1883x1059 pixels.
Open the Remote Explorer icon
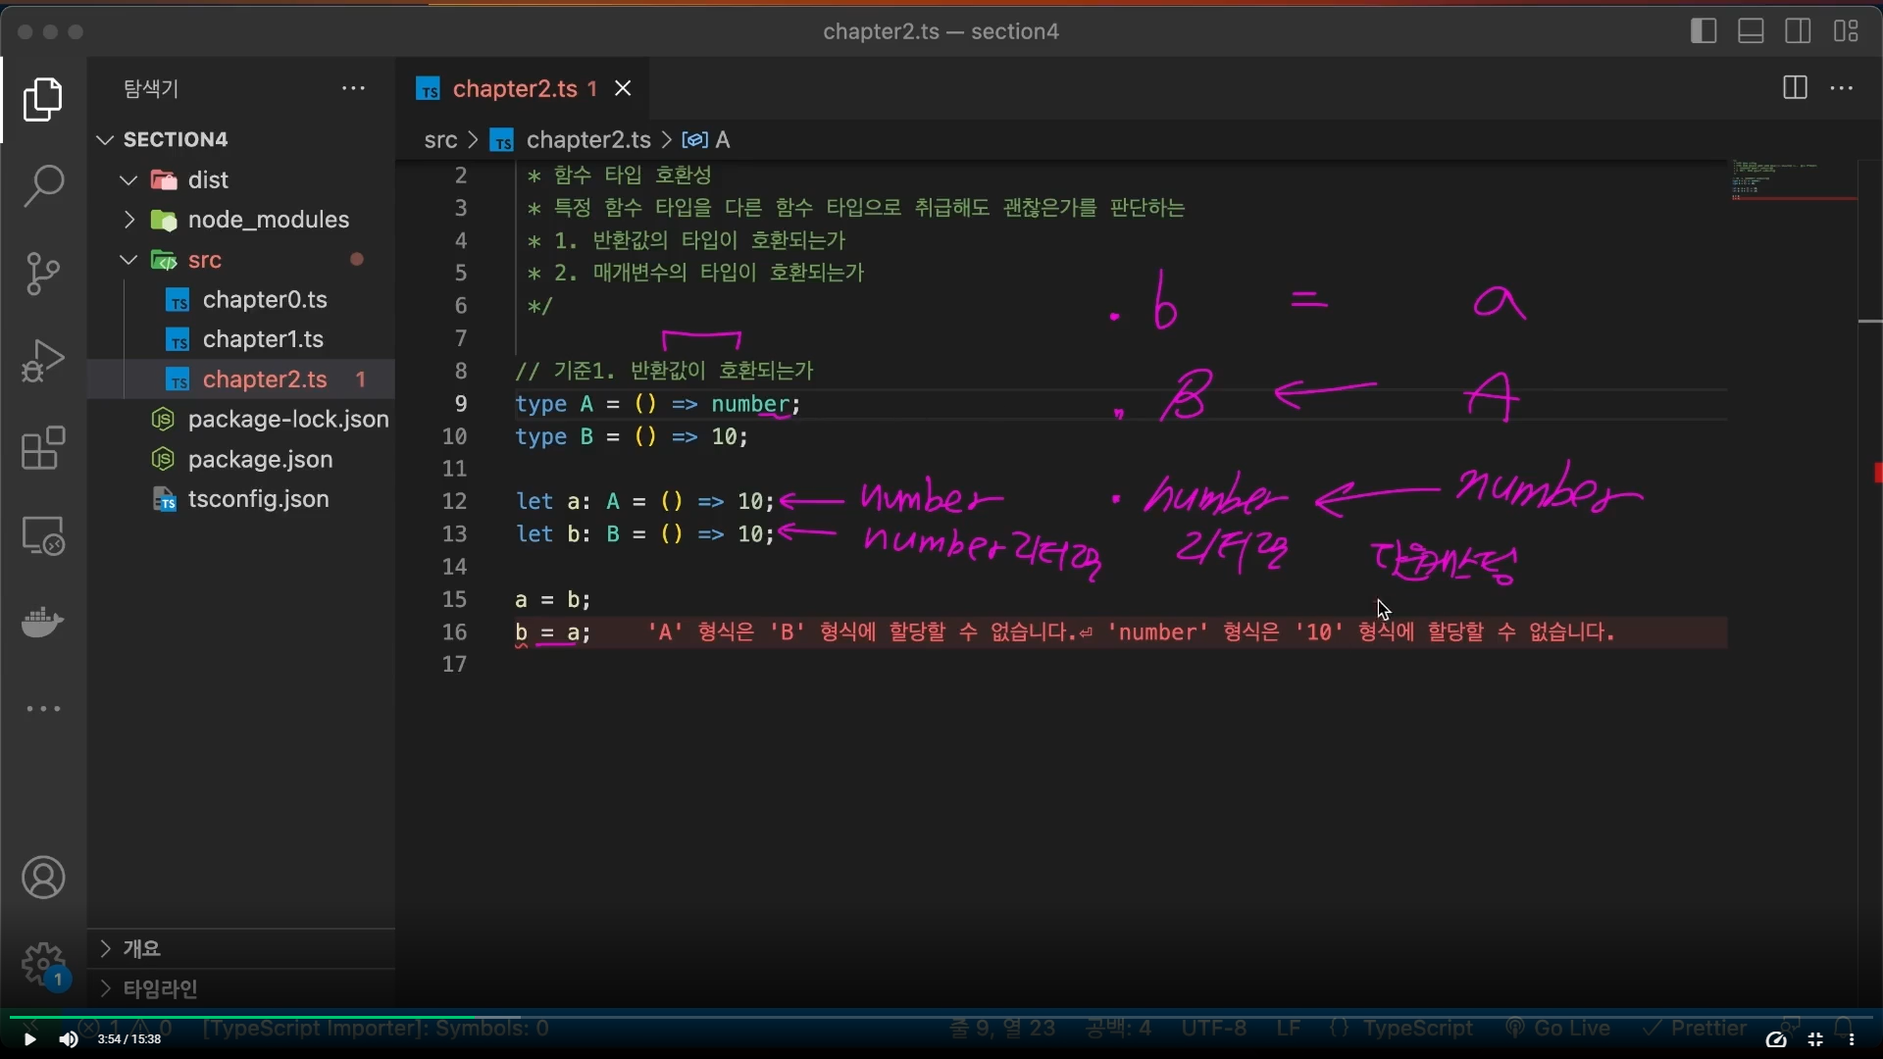coord(43,536)
